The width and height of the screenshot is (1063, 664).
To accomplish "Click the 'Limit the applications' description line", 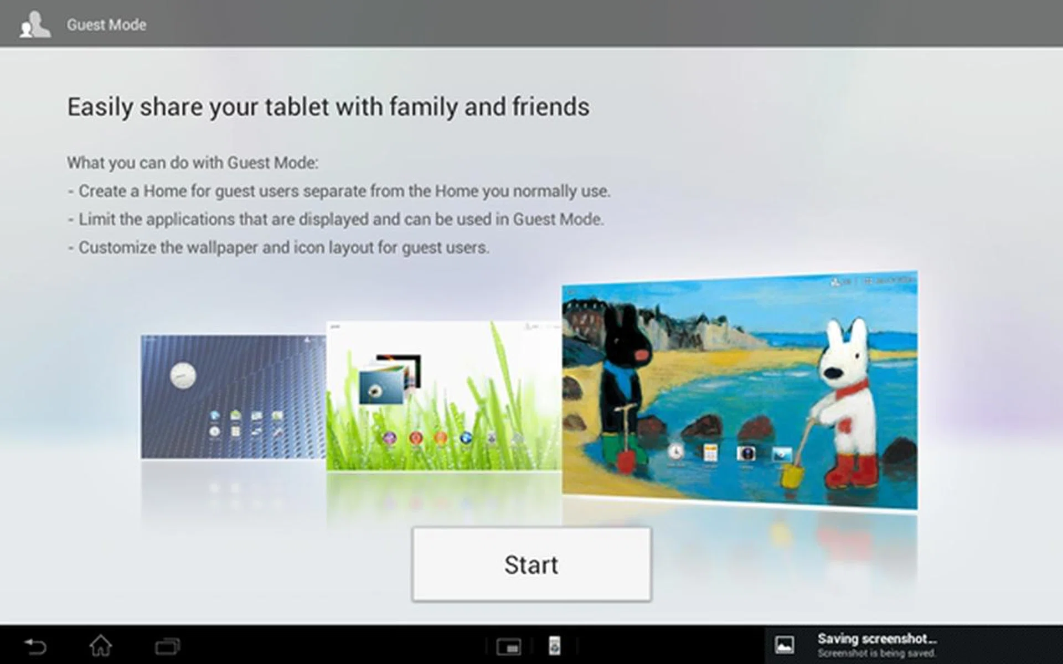I will click(336, 219).
